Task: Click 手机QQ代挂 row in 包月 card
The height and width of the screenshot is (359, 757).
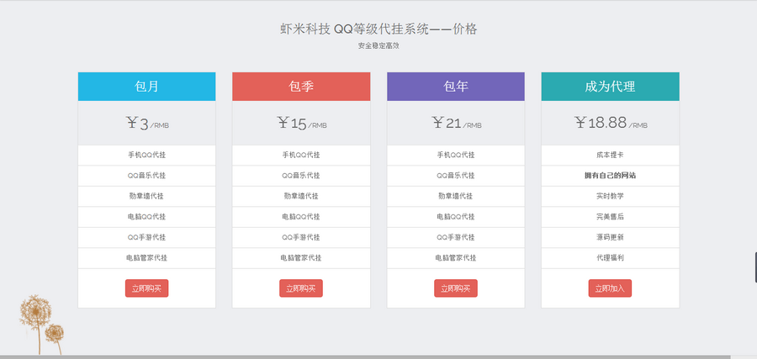Action: click(146, 155)
